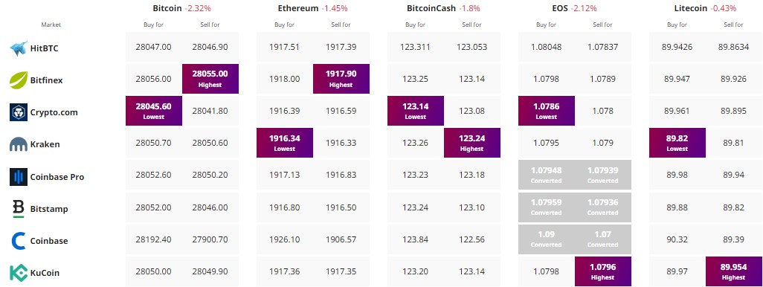Select KuCoin highest Litecoin sell price 89.954
This screenshot has height=287, width=763.
[x=734, y=271]
